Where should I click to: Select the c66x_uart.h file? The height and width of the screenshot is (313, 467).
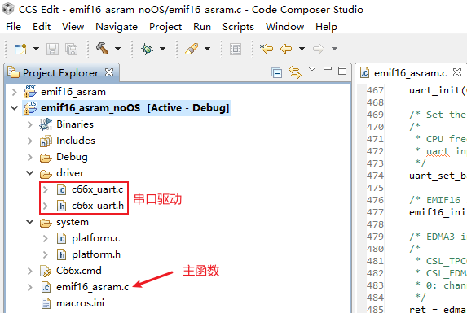(x=97, y=206)
